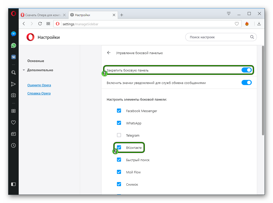Open 'Оцените Opera' link
This screenshot has width=273, height=203.
[x=39, y=85]
